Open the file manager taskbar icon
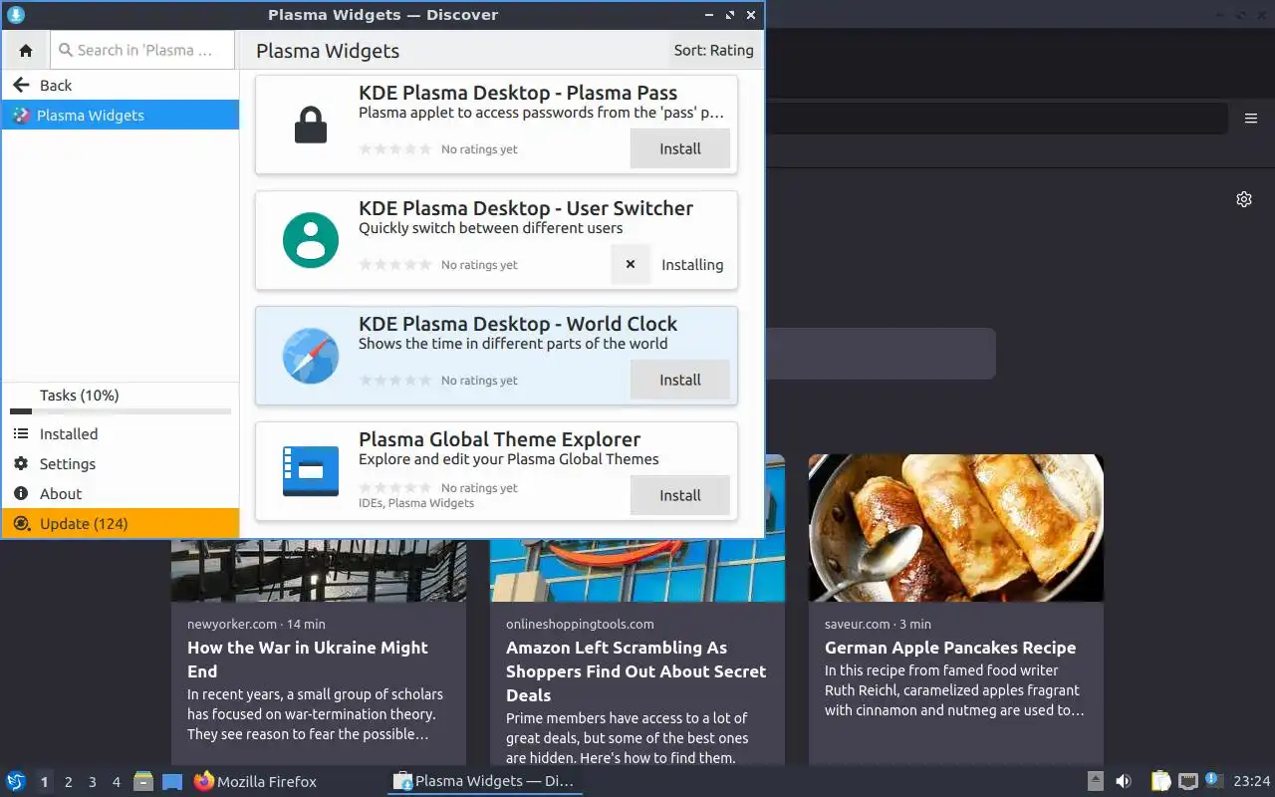This screenshot has height=797, width=1275. click(143, 781)
